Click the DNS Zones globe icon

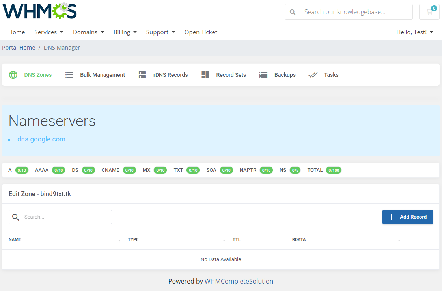(13, 75)
